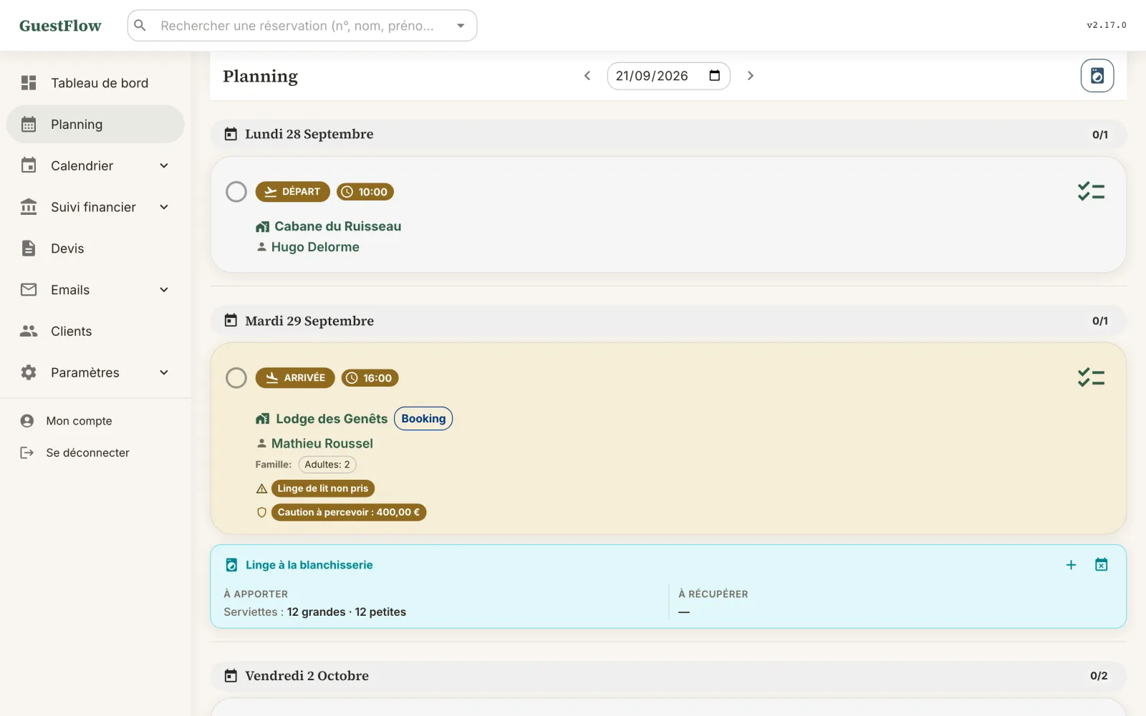Click the Suivi financier bank icon
The width and height of the screenshot is (1146, 716).
click(29, 207)
